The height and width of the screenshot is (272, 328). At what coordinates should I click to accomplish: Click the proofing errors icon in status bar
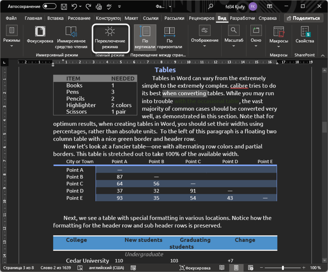[80, 268]
